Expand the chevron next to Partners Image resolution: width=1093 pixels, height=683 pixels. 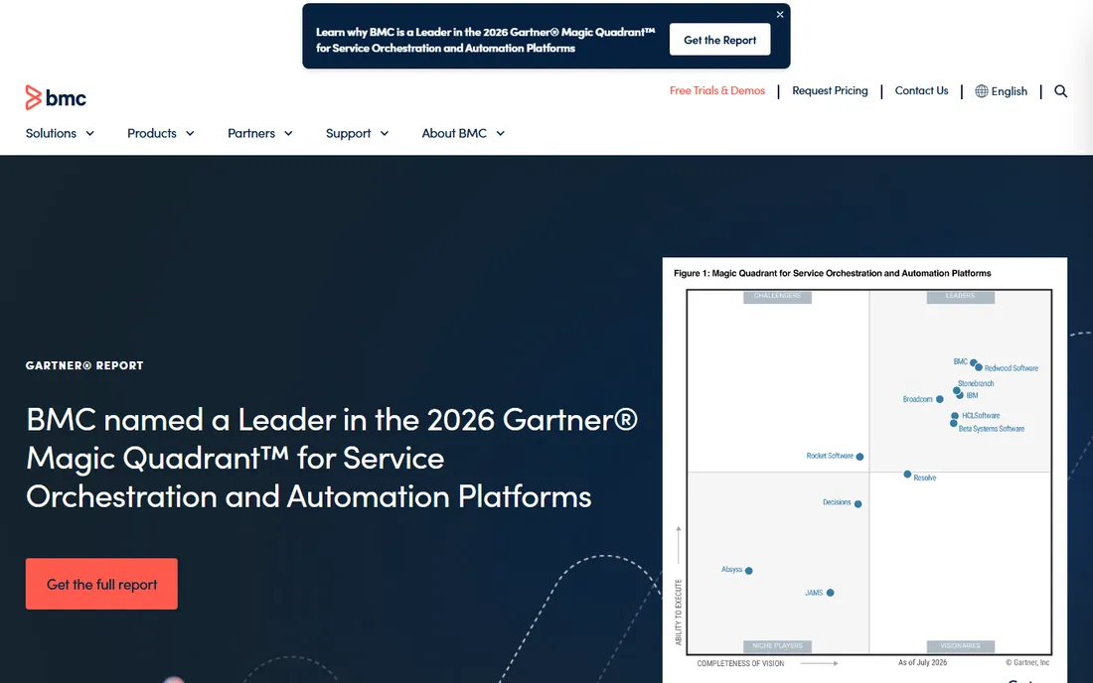click(288, 134)
